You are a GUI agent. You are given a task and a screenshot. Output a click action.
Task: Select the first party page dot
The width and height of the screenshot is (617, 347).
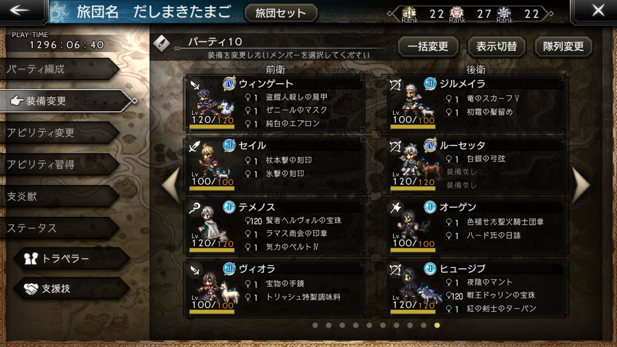pyautogui.click(x=315, y=325)
